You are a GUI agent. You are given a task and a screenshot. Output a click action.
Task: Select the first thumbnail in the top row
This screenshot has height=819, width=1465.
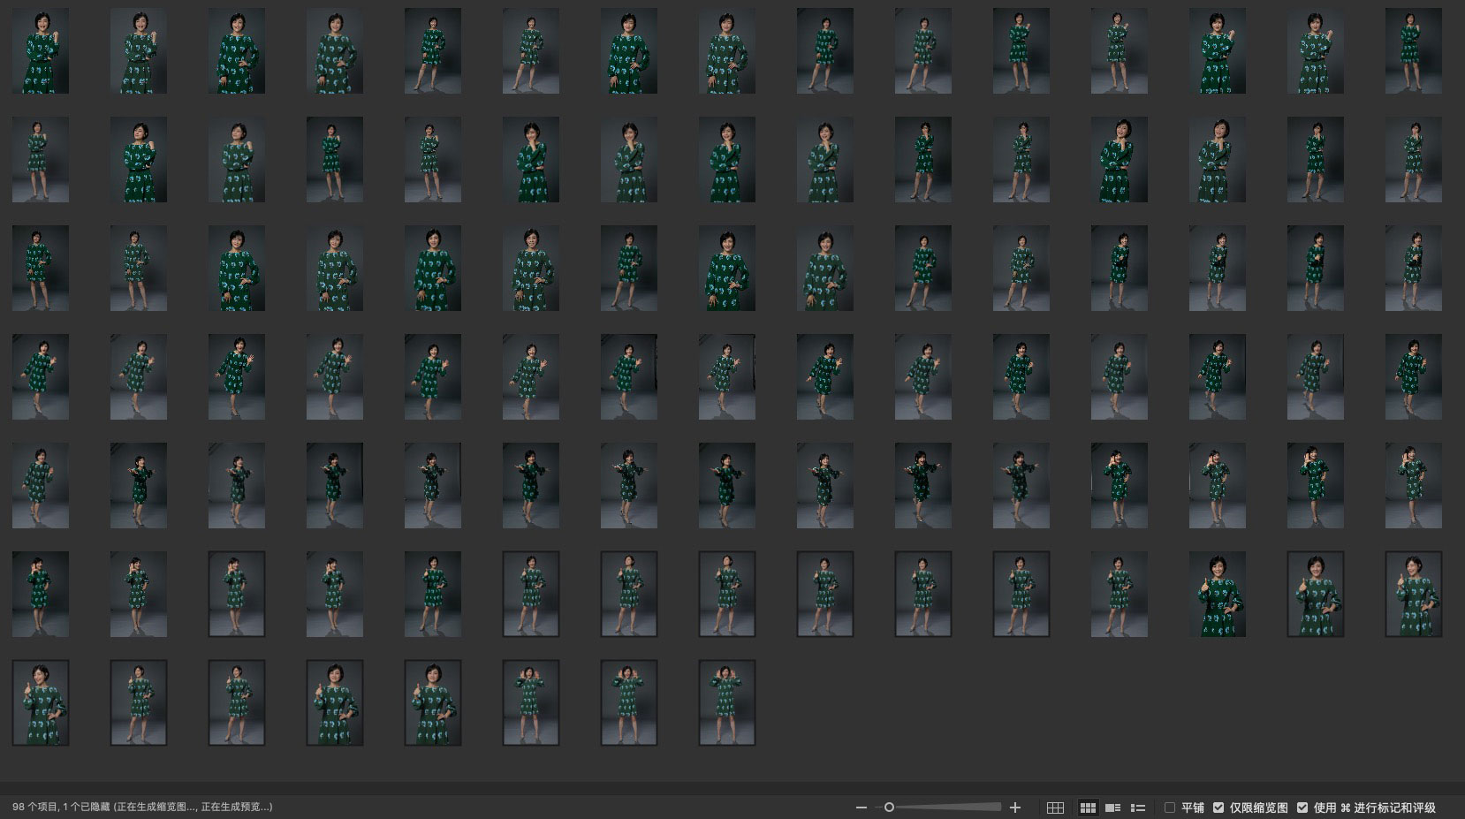click(41, 51)
